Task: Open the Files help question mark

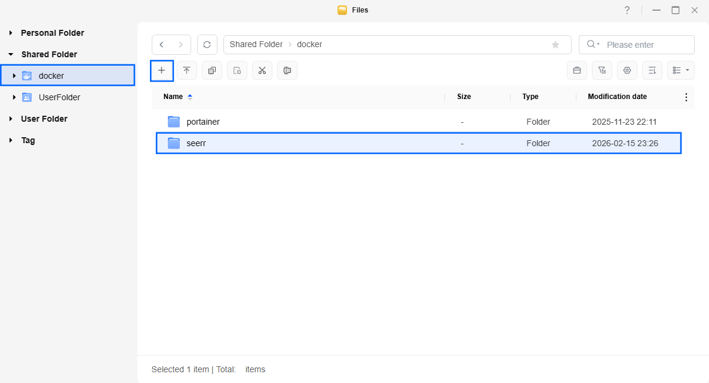Action: (x=627, y=10)
